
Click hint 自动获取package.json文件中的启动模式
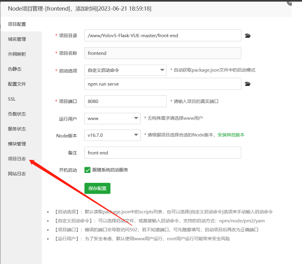213,70
